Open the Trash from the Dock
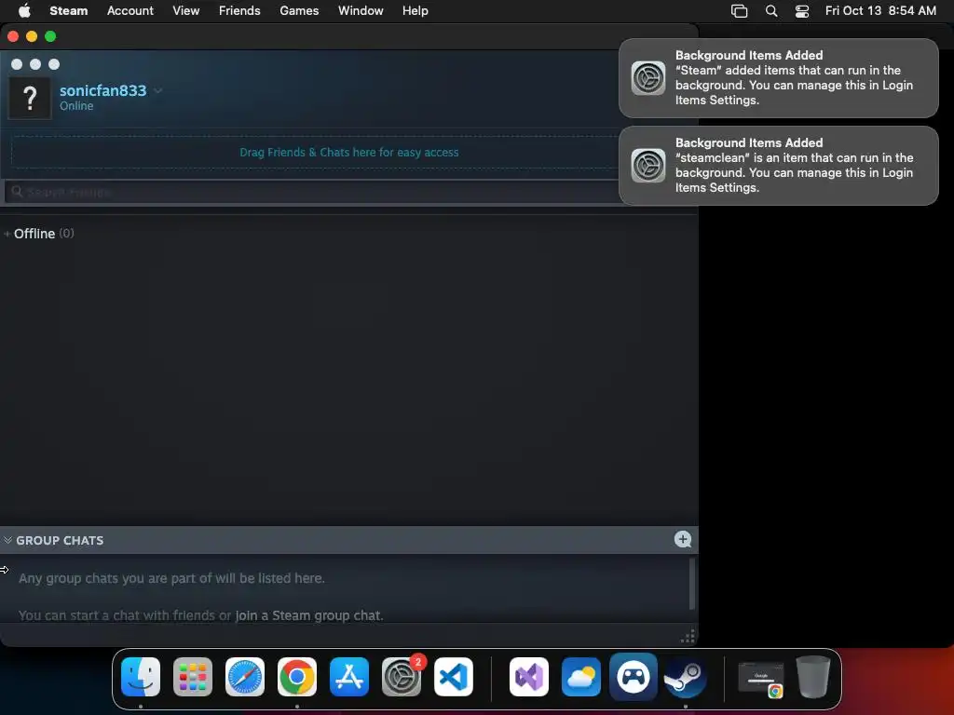 point(813,677)
